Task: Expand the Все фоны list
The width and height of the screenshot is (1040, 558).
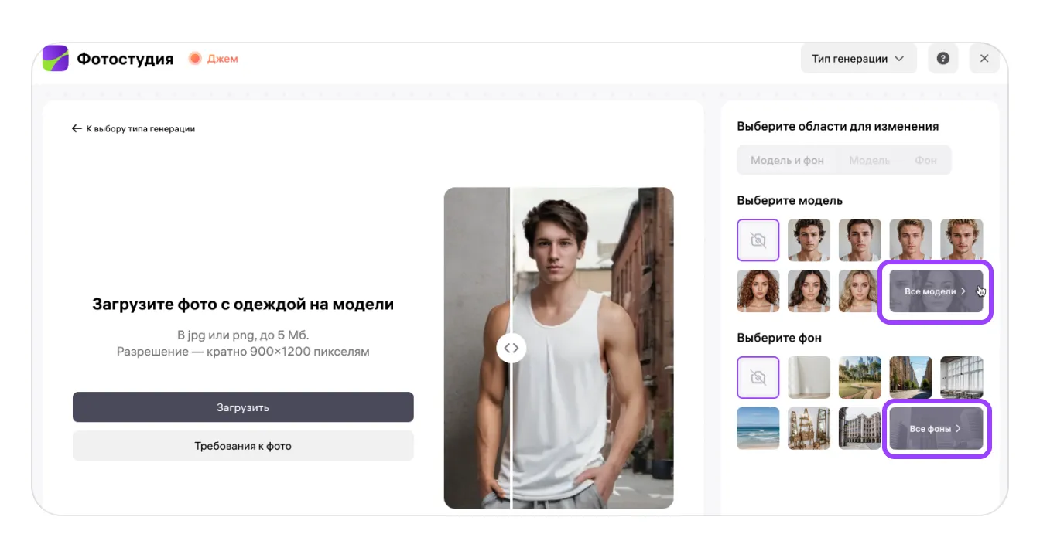Action: tap(936, 428)
